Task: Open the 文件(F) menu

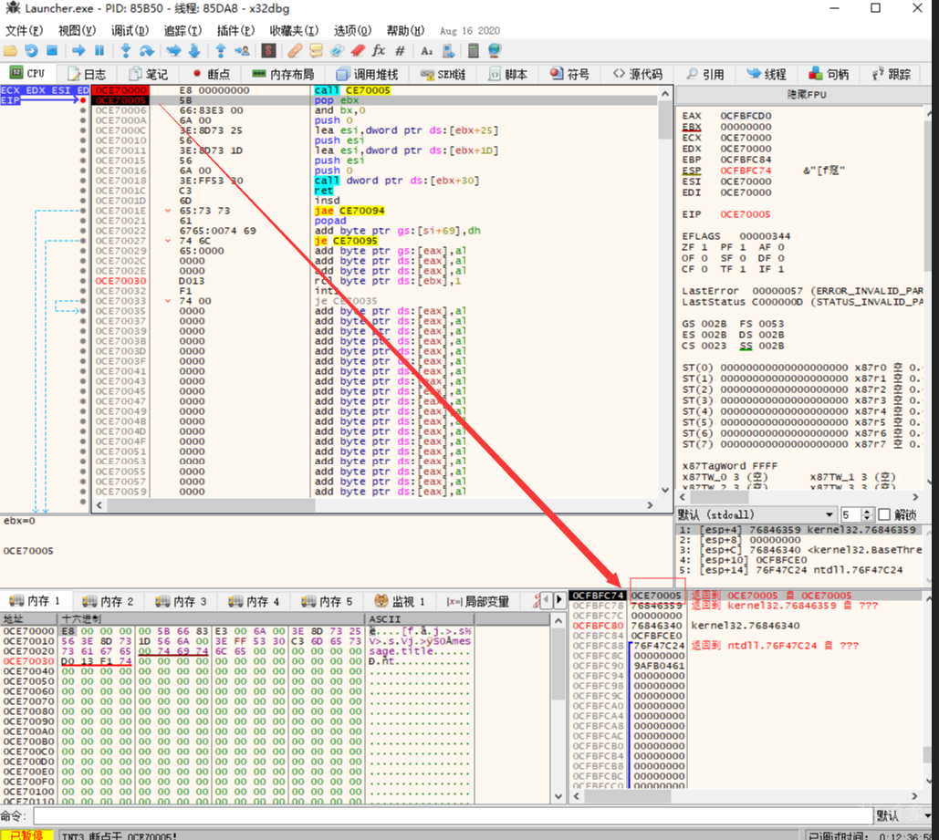Action: coord(24,30)
